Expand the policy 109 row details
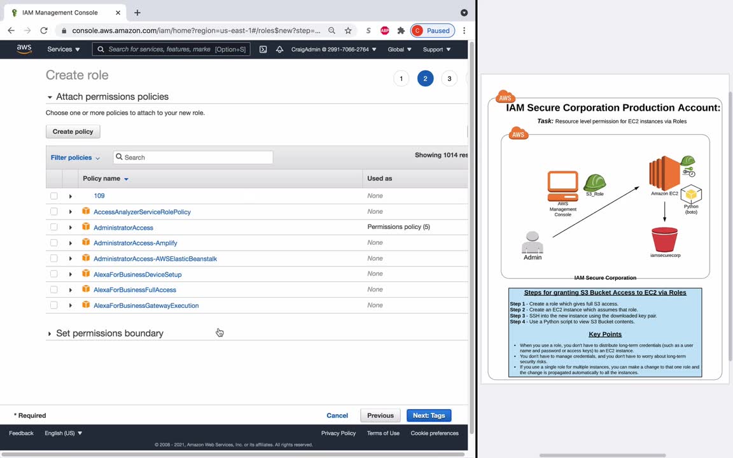The height and width of the screenshot is (458, 733). (x=71, y=197)
